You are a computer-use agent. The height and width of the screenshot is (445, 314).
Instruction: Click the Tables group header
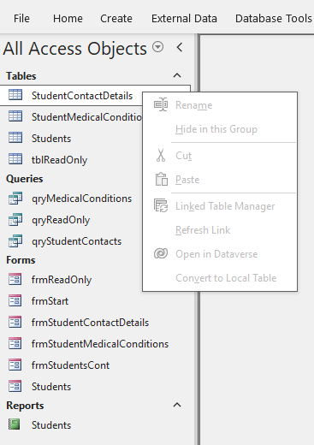(x=21, y=76)
